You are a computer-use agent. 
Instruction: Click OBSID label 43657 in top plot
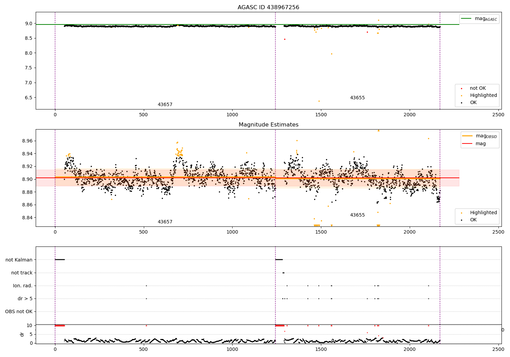click(x=165, y=105)
